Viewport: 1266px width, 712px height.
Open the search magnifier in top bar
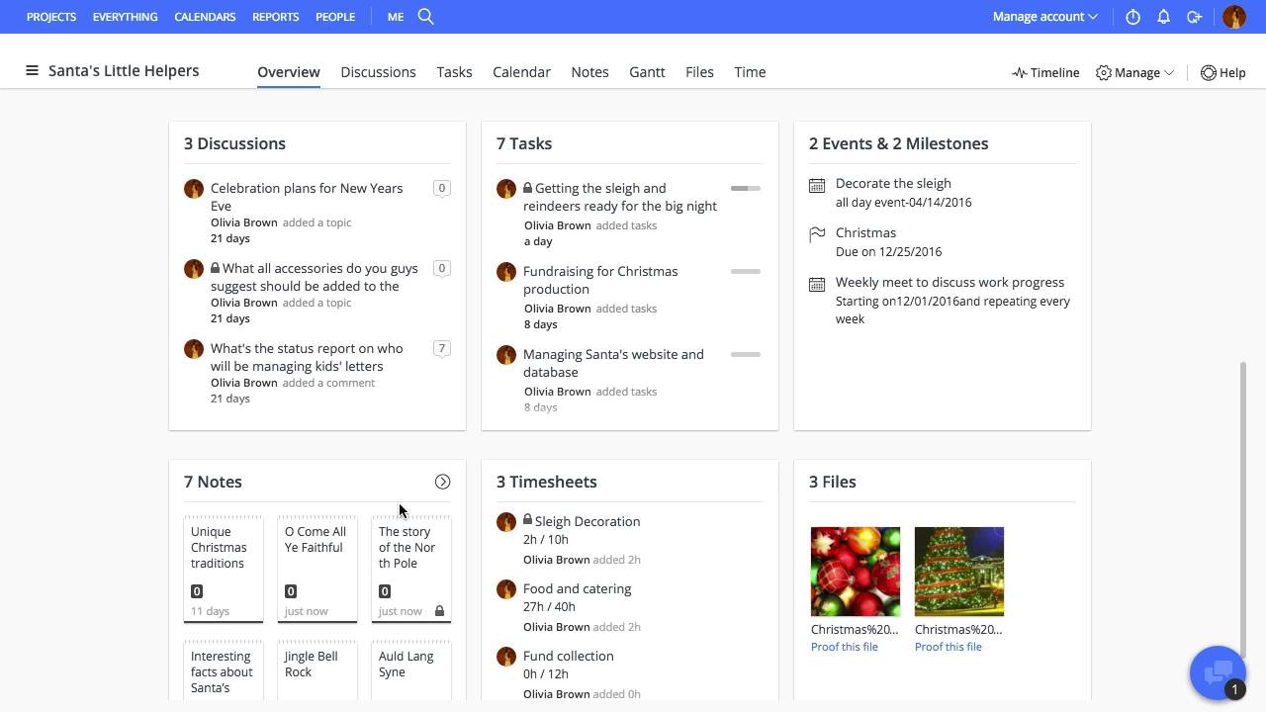(x=426, y=17)
